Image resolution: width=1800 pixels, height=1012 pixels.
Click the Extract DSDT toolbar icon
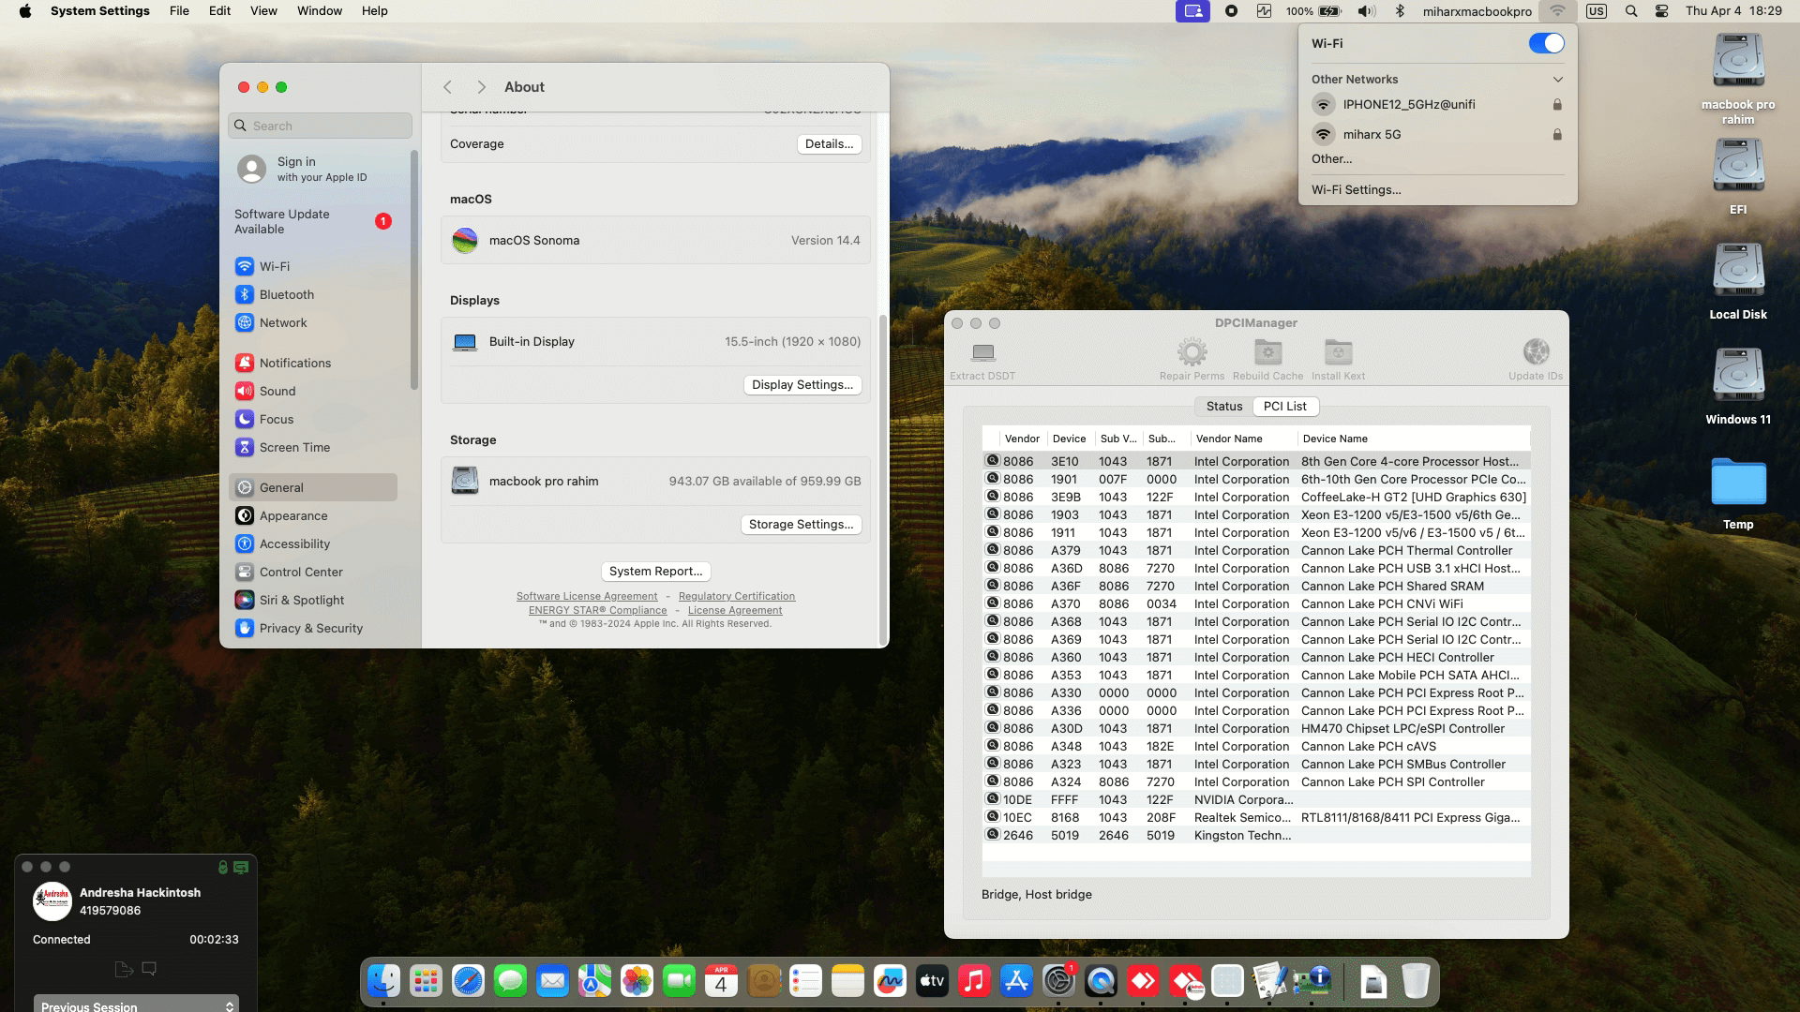(x=982, y=353)
